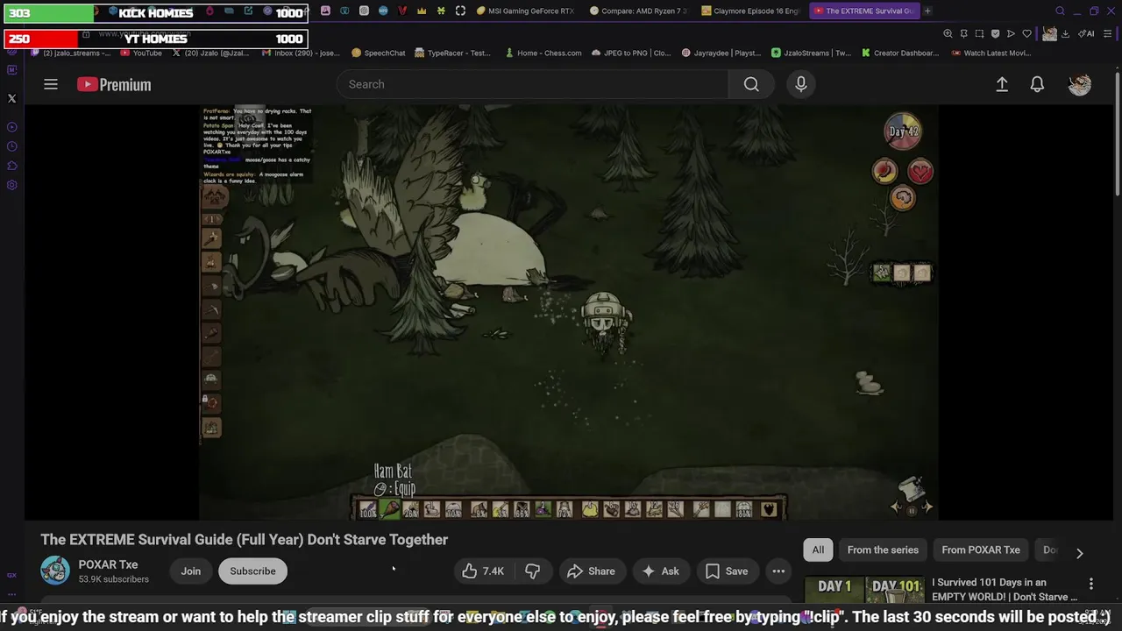
Task: Open Jayraydee Playstation bookmark
Action: (721, 53)
